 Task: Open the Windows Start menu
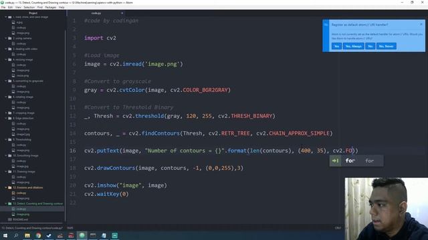tap(5, 235)
